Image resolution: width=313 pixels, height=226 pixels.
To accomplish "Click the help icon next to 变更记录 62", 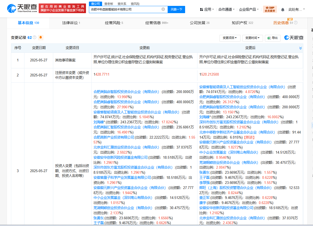I will (34, 38).
